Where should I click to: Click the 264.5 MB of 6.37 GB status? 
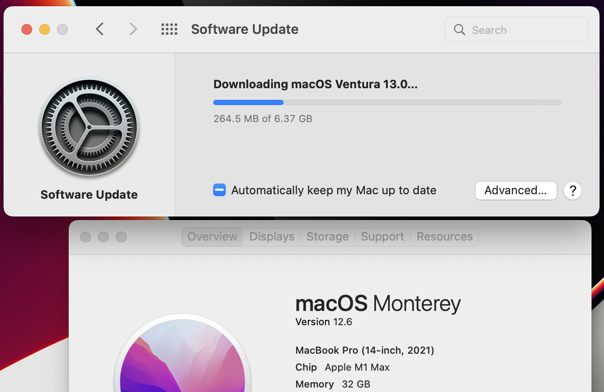(x=263, y=119)
